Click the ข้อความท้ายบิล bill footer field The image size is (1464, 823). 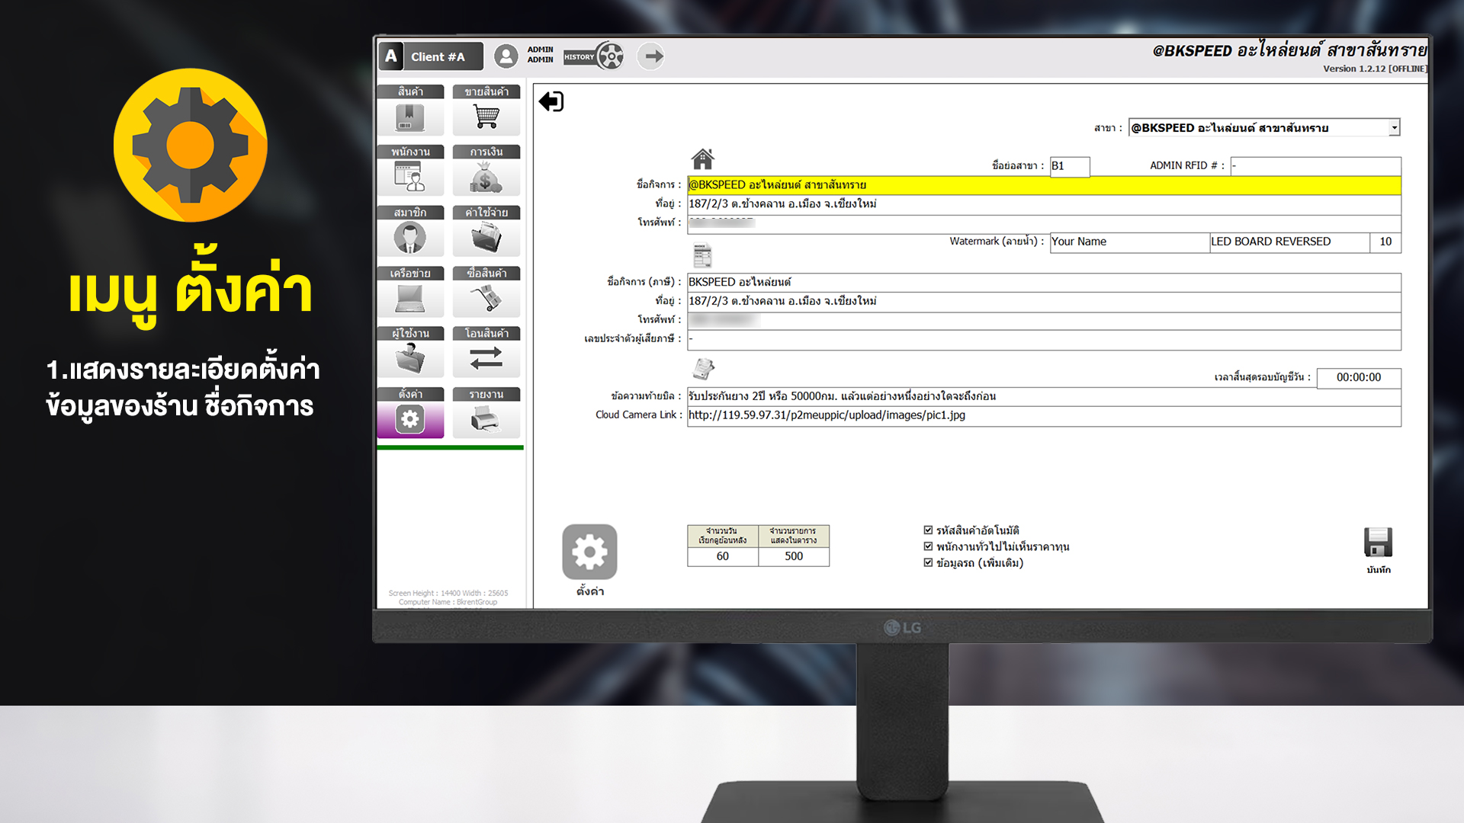pos(1044,397)
